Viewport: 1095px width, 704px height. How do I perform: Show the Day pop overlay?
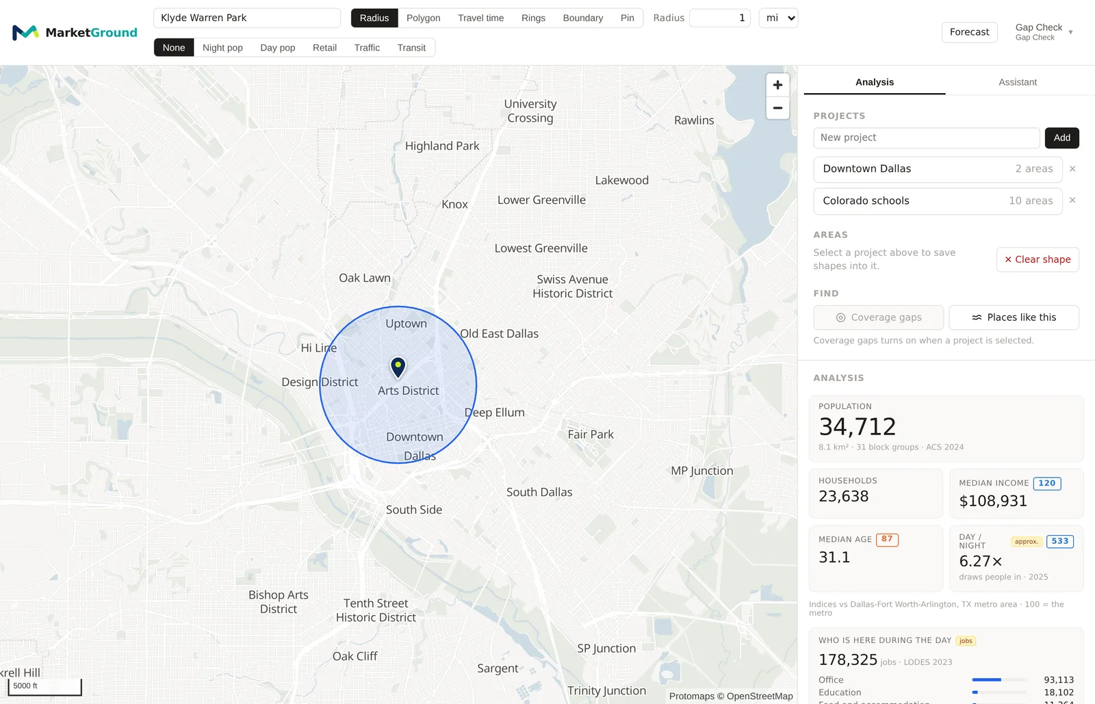click(x=278, y=47)
